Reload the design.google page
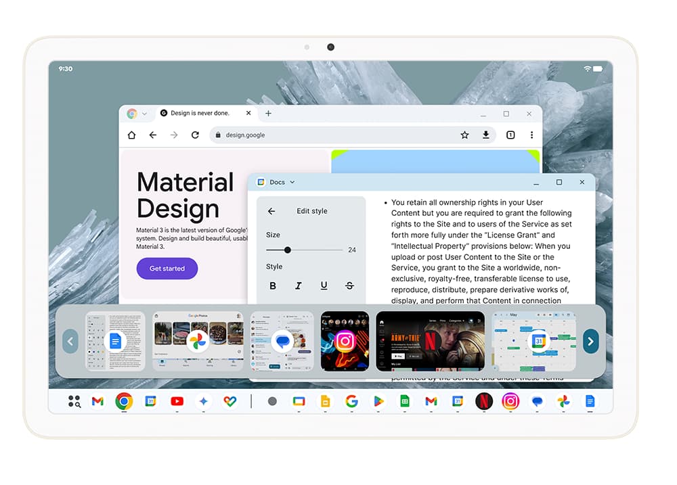Viewport: 677px width, 485px height. [x=196, y=135]
